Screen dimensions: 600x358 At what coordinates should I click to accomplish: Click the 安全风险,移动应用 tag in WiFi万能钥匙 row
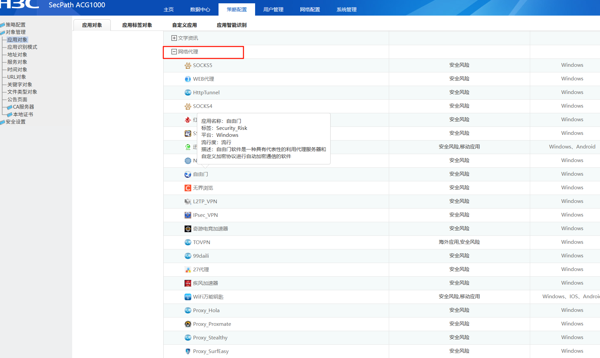pyautogui.click(x=459, y=297)
